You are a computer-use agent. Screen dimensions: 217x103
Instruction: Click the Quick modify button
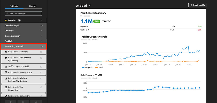point(197,5)
